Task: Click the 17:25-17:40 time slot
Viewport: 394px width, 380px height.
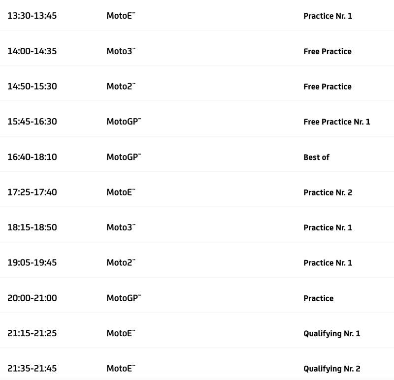Action: [32, 192]
